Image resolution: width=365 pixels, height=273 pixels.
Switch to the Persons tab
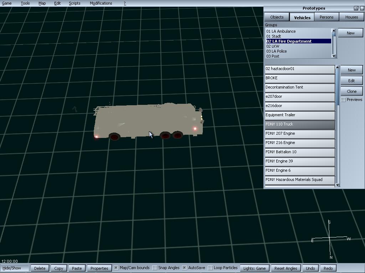(x=327, y=17)
